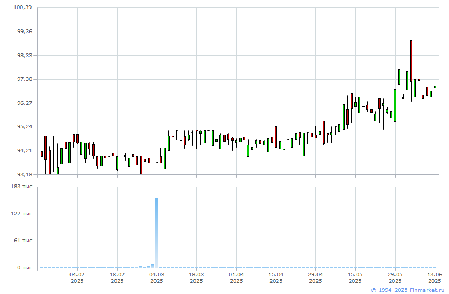
Task: Click date label 29.05 2025
Action: pyautogui.click(x=395, y=277)
